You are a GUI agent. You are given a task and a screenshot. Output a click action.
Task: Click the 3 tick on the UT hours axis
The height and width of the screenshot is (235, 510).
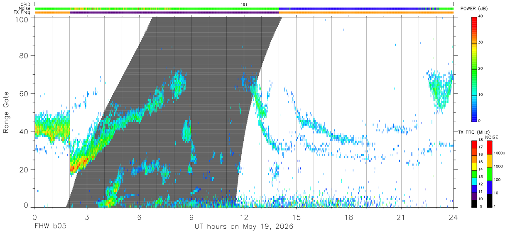click(87, 217)
